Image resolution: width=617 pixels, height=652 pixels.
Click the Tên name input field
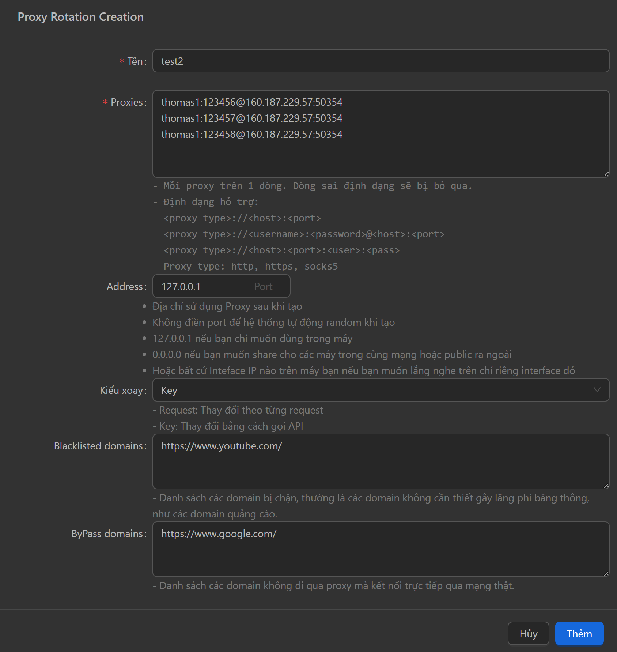point(380,61)
